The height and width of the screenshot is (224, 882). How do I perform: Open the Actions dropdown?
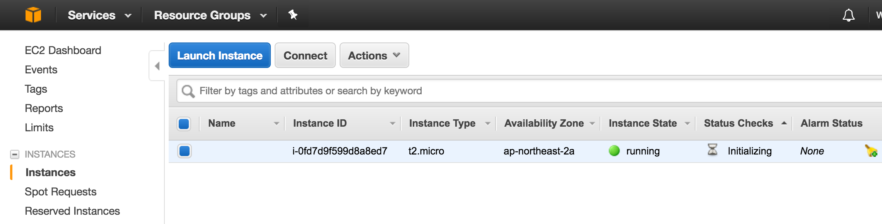[x=374, y=55]
